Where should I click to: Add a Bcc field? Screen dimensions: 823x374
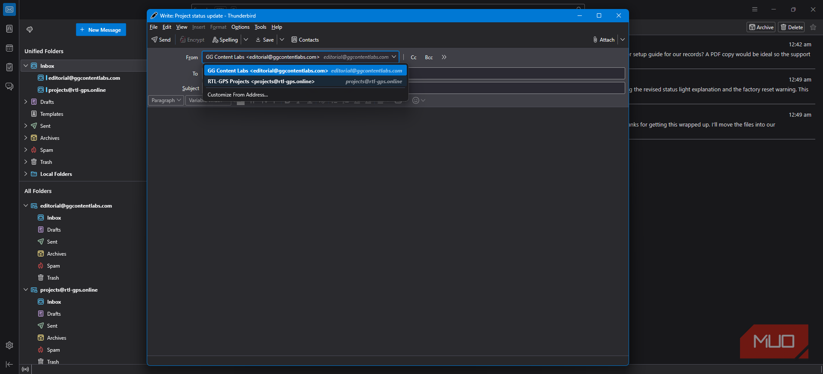[x=429, y=57]
